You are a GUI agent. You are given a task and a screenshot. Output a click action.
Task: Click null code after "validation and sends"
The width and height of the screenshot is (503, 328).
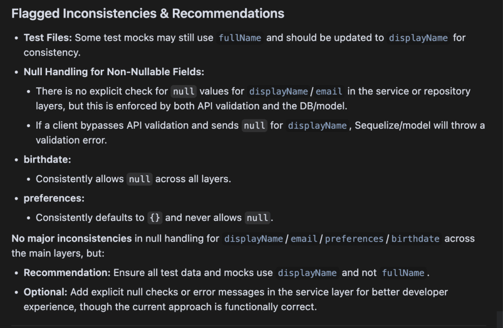pos(254,126)
